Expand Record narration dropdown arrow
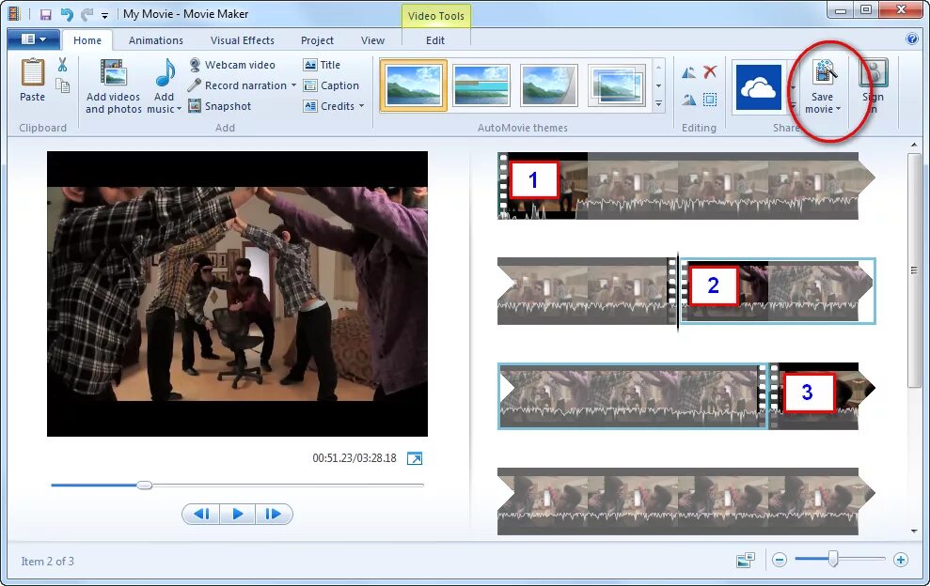930x586 pixels. [293, 85]
